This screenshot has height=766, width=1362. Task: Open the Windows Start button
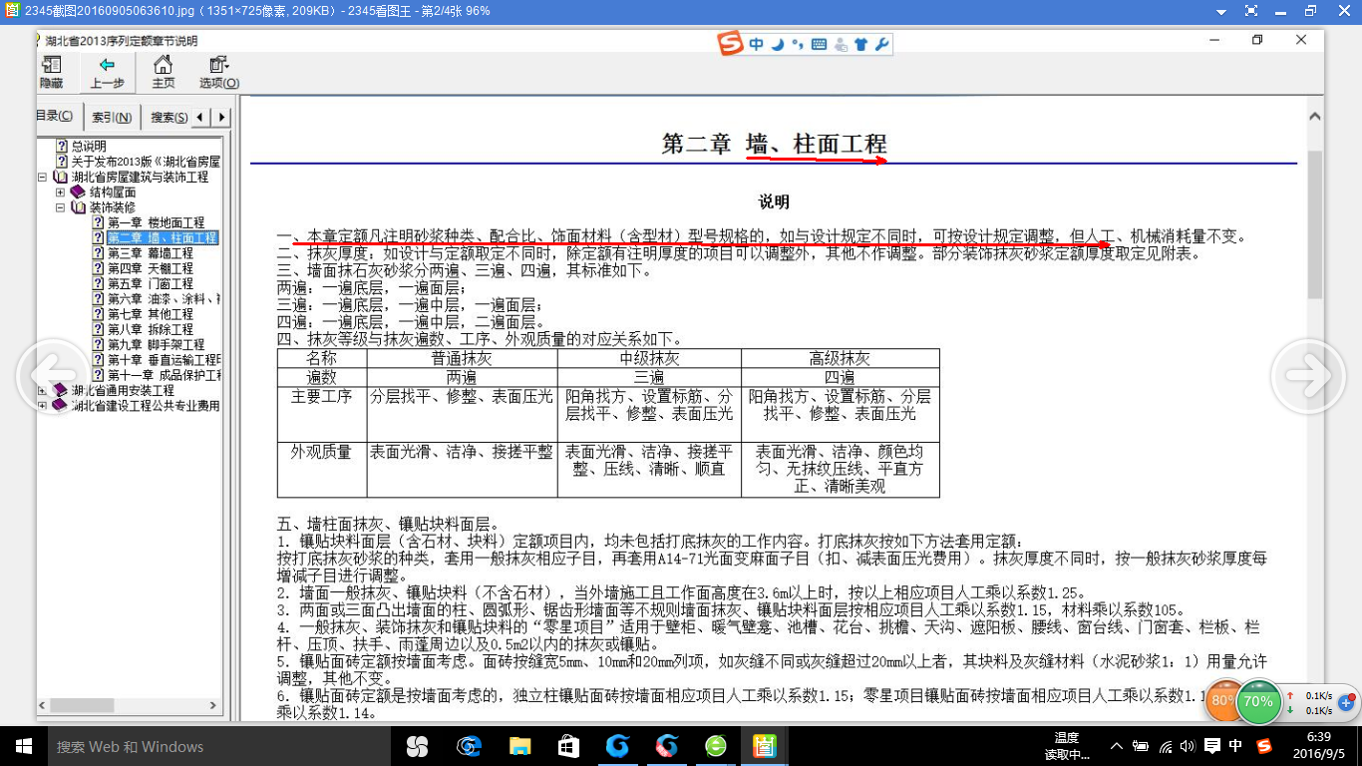[x=23, y=746]
